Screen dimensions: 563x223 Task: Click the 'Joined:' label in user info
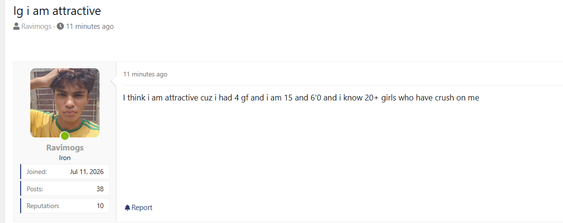(37, 172)
